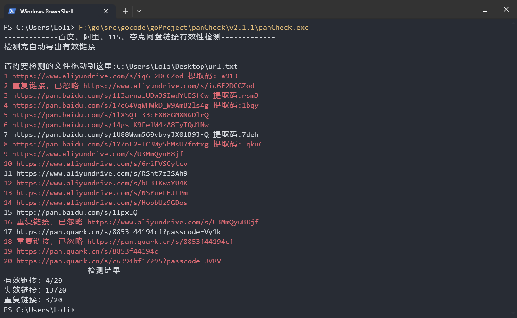Click aliyundrive link ending NSYueFHJtPm
This screenshot has width=517, height=318.
pyautogui.click(x=102, y=193)
